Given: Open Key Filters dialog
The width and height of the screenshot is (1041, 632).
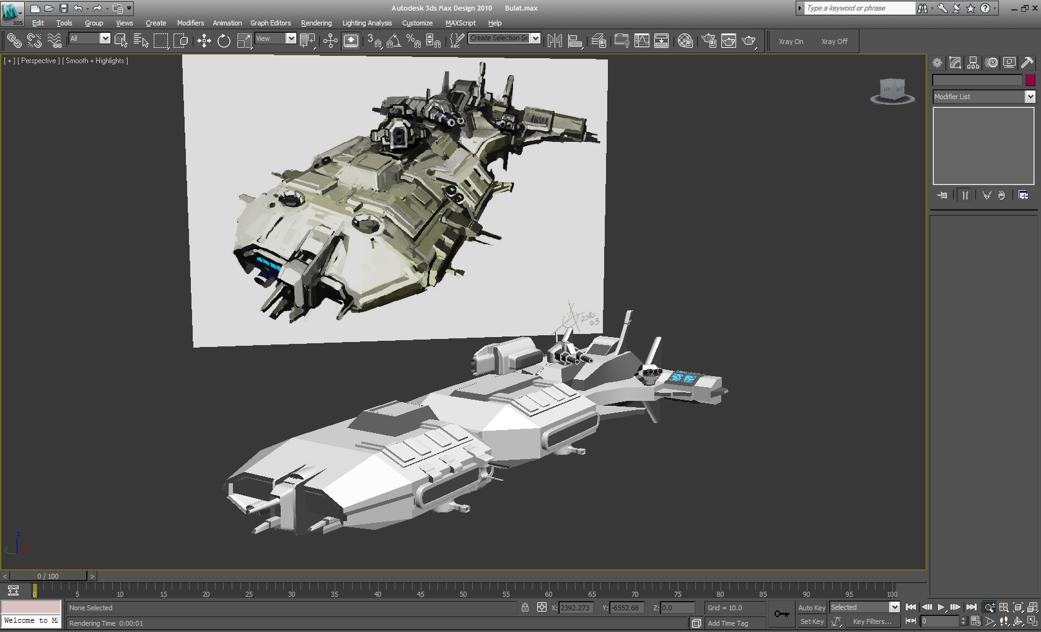Looking at the screenshot, I should pos(872,621).
